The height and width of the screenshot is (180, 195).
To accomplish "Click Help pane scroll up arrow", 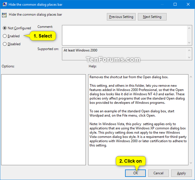I will 191,77.
